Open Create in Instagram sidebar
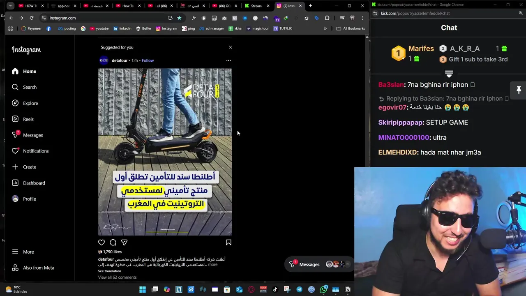The height and width of the screenshot is (296, 526). [24, 167]
